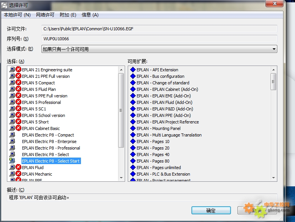295x222 pixels.
Task: Open the 网络许可 menu
Action: (x=45, y=15)
